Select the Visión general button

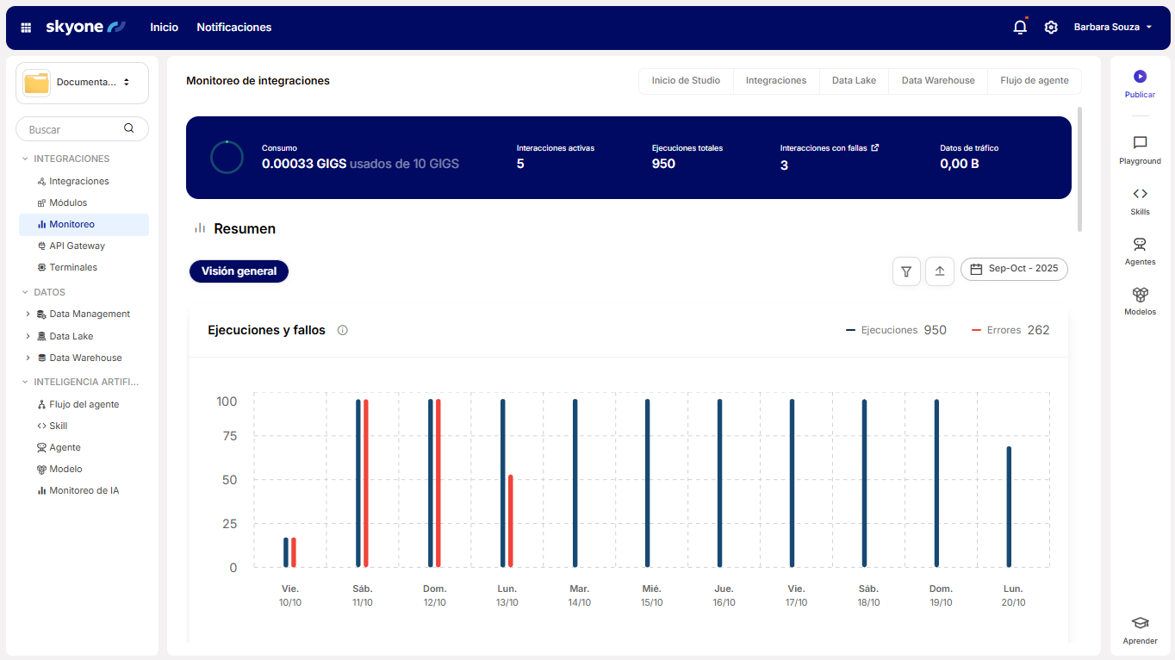(x=239, y=271)
